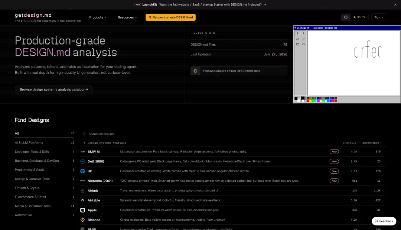Sort by the Installs column

pyautogui.click(x=351, y=143)
